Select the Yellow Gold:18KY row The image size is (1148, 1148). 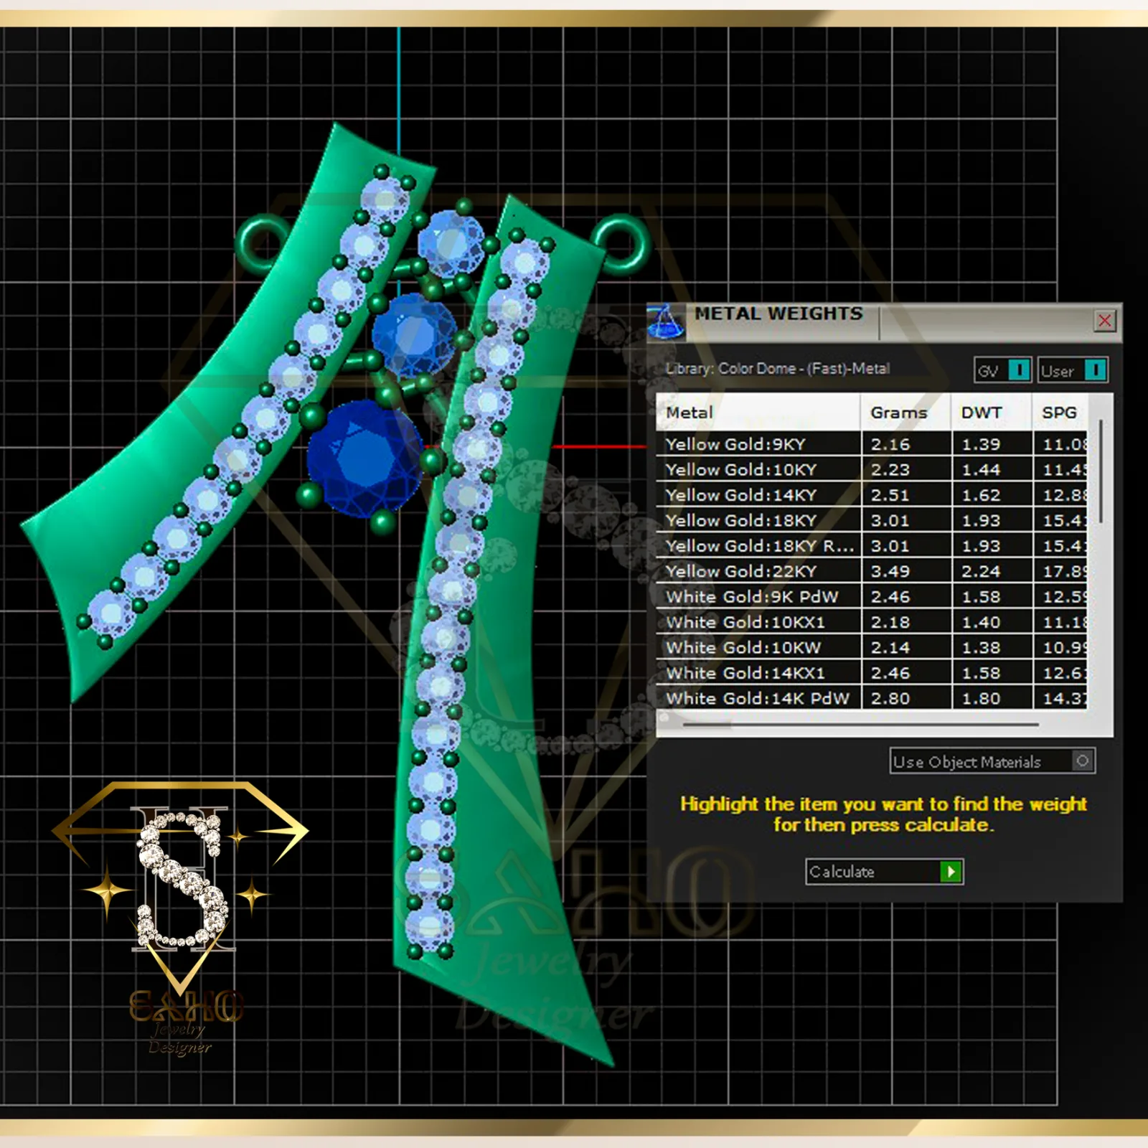tap(872, 520)
